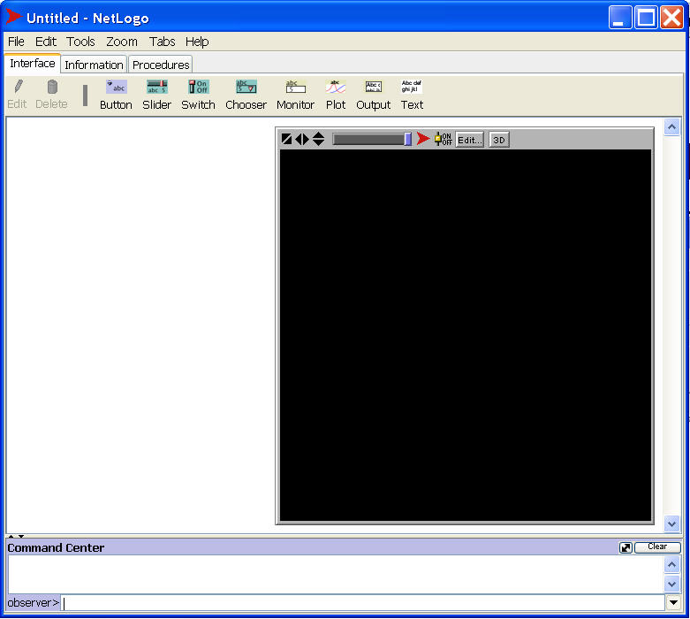This screenshot has height=619, width=690.
Task: Toggle Command Center orientation arrow icon
Action: (626, 547)
